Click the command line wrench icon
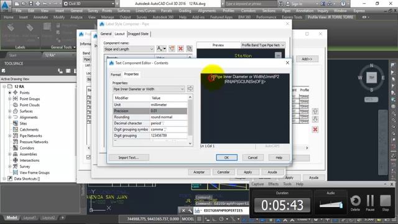 coord(190,210)
